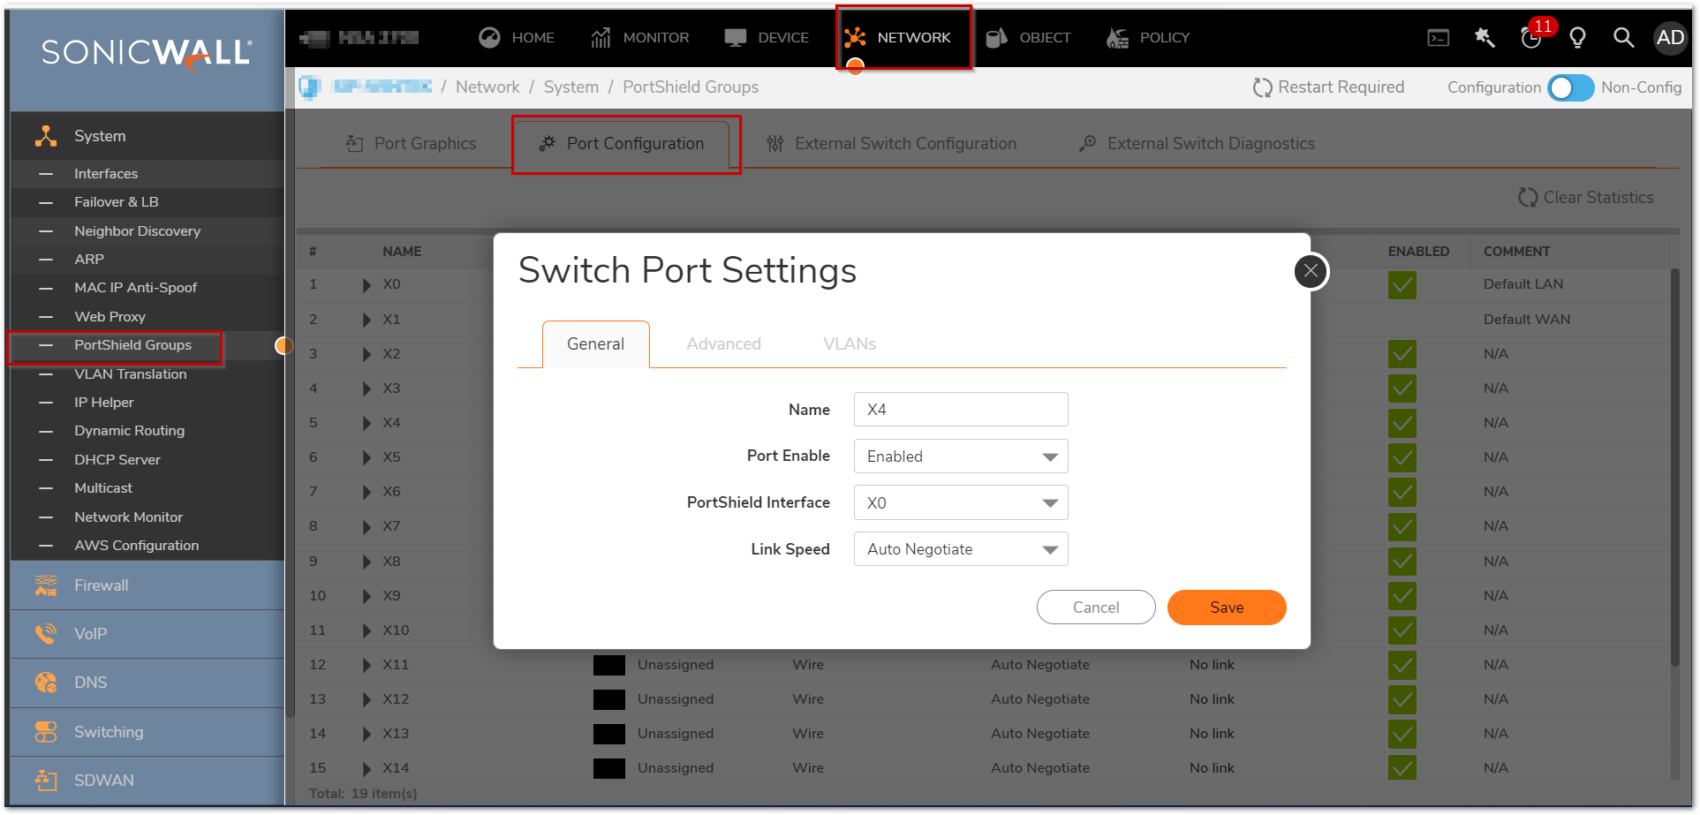Open the Link Speed dropdown
This screenshot has height=815, width=1700.
961,549
